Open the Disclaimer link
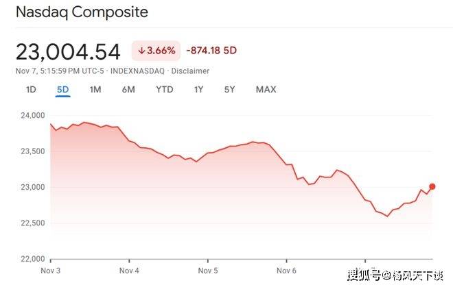Viewport: 453px width, 287px height. (191, 71)
